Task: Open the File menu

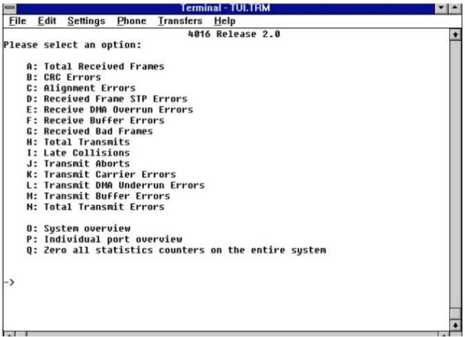Action: click(18, 21)
